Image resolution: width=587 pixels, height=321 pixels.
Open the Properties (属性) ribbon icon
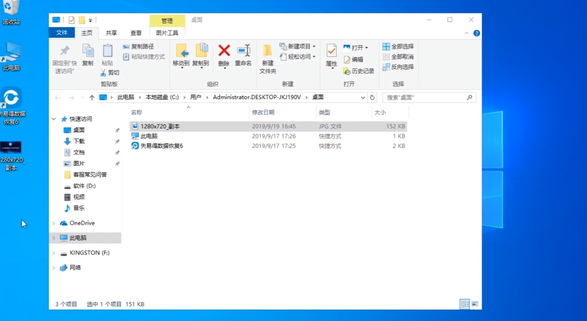[x=331, y=55]
